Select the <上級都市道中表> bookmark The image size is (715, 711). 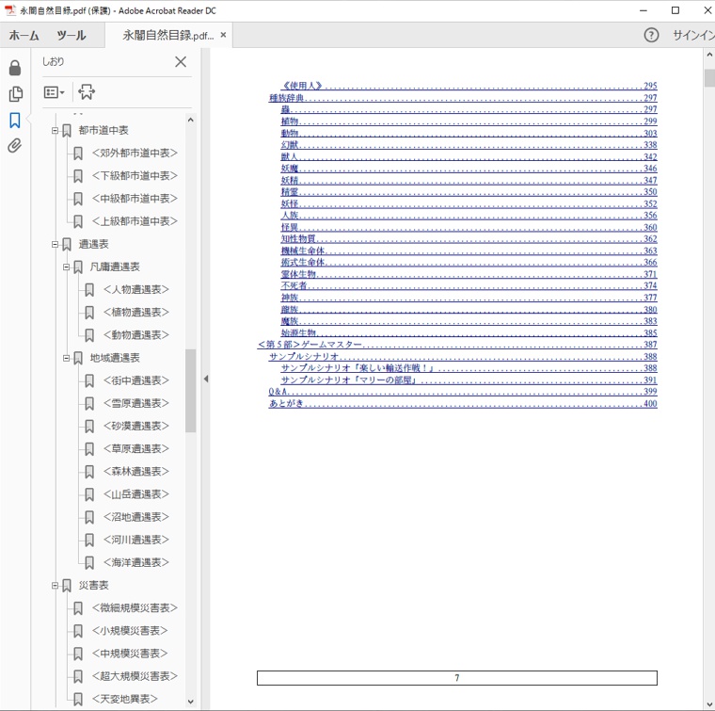(x=135, y=221)
